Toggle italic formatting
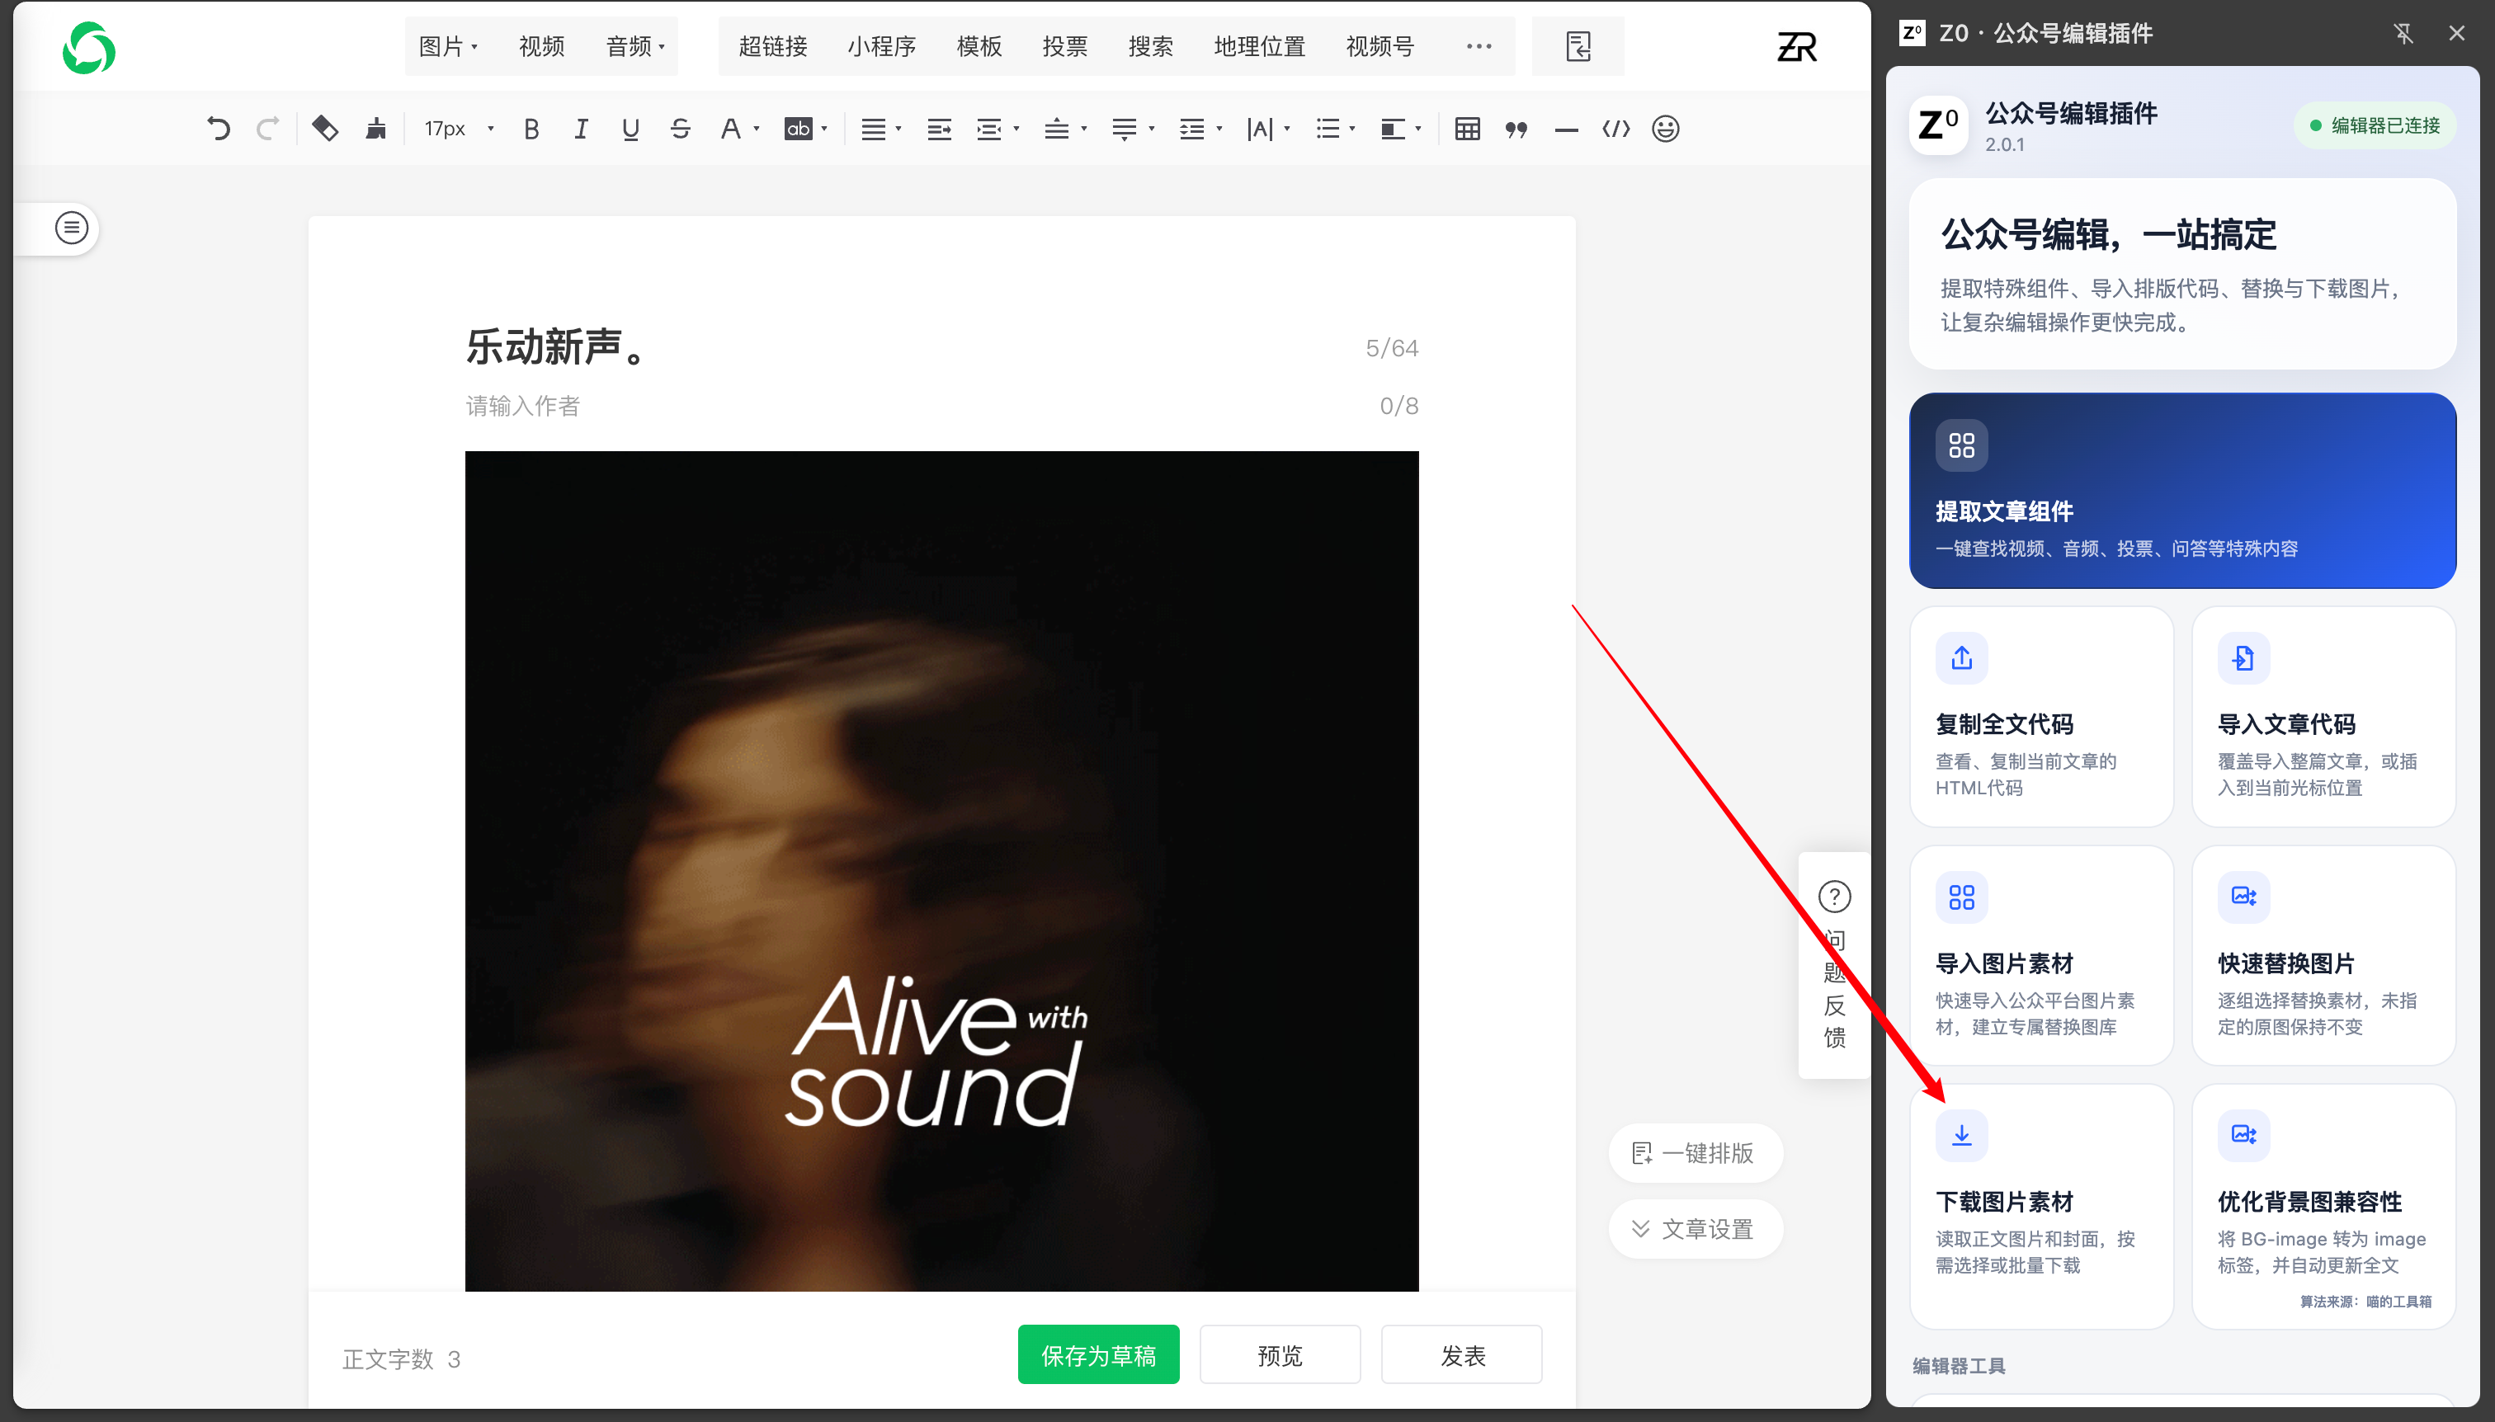The width and height of the screenshot is (2495, 1422). click(581, 129)
